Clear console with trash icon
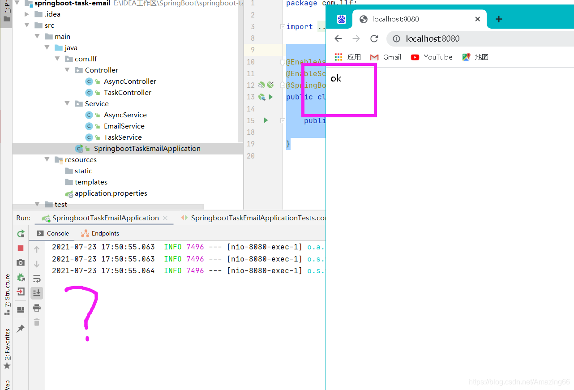The image size is (574, 390). [x=37, y=322]
